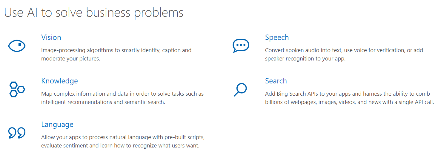Open the Language heading link

[x=57, y=125]
